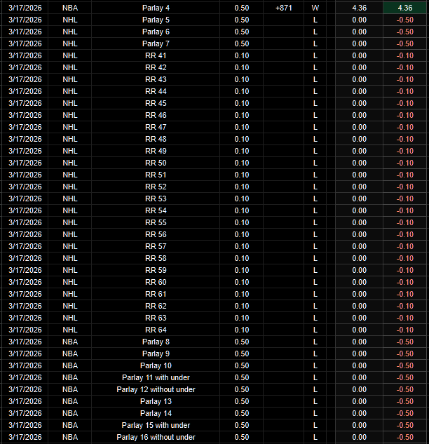Click the RR 53 cell
This screenshot has height=444, width=429.
156,199
